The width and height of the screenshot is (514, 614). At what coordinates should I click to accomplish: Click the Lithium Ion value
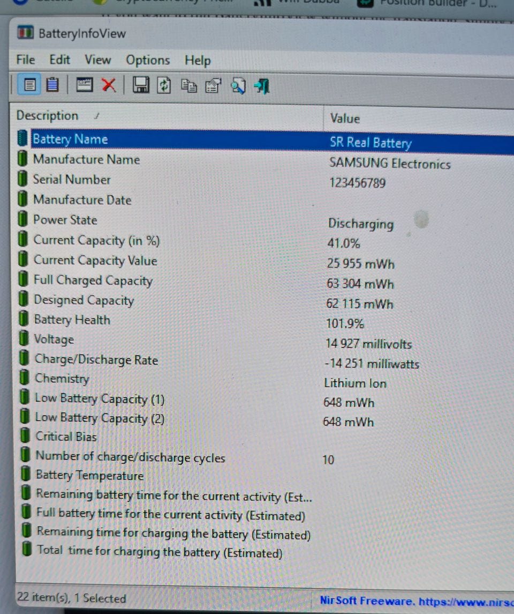[x=355, y=383]
